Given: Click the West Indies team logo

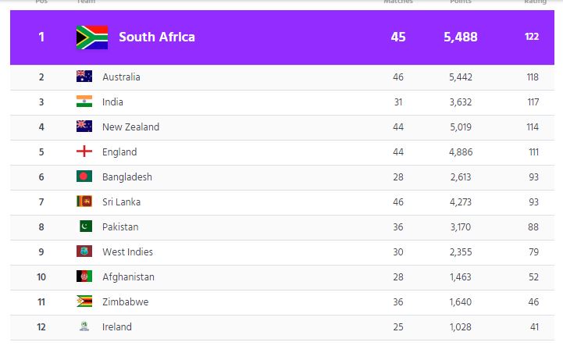Looking at the screenshot, I should click(x=84, y=251).
